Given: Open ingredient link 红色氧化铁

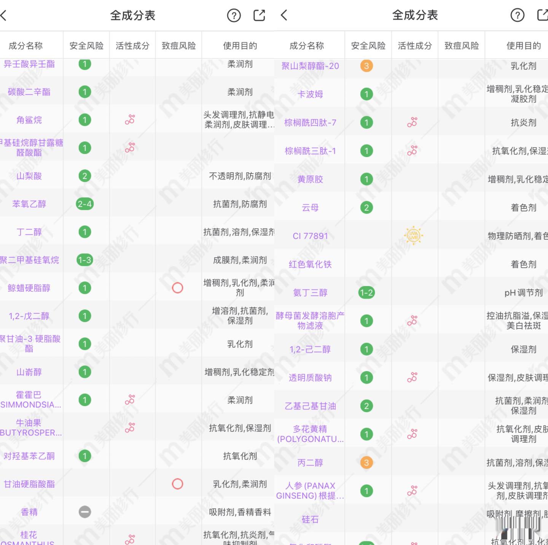Looking at the screenshot, I should pos(310,264).
